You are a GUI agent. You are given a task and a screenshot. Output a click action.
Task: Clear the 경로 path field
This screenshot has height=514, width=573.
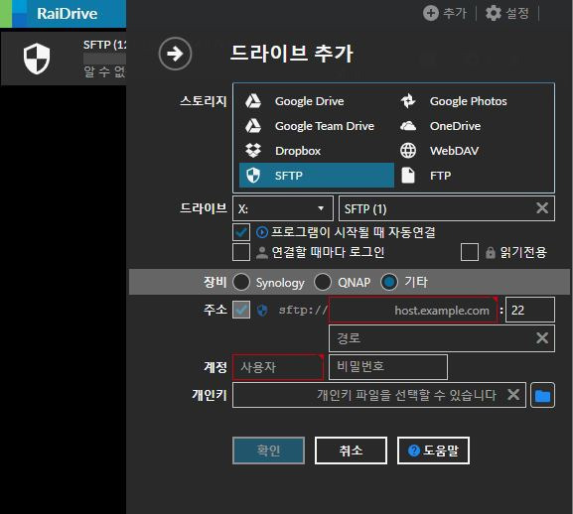(x=542, y=338)
